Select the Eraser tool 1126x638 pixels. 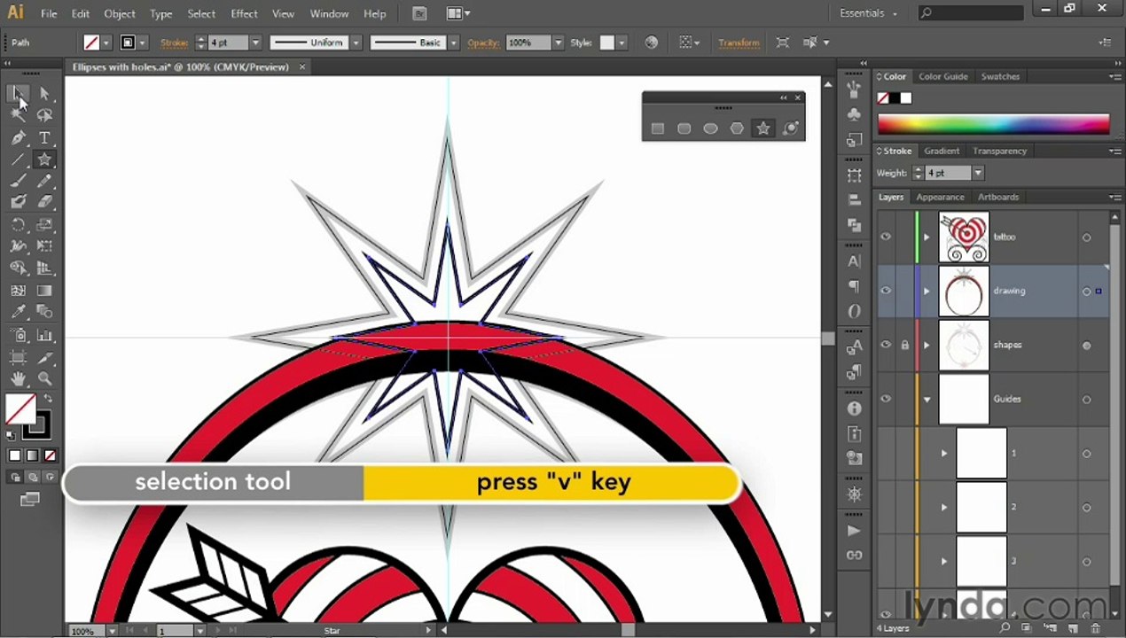[x=44, y=202]
